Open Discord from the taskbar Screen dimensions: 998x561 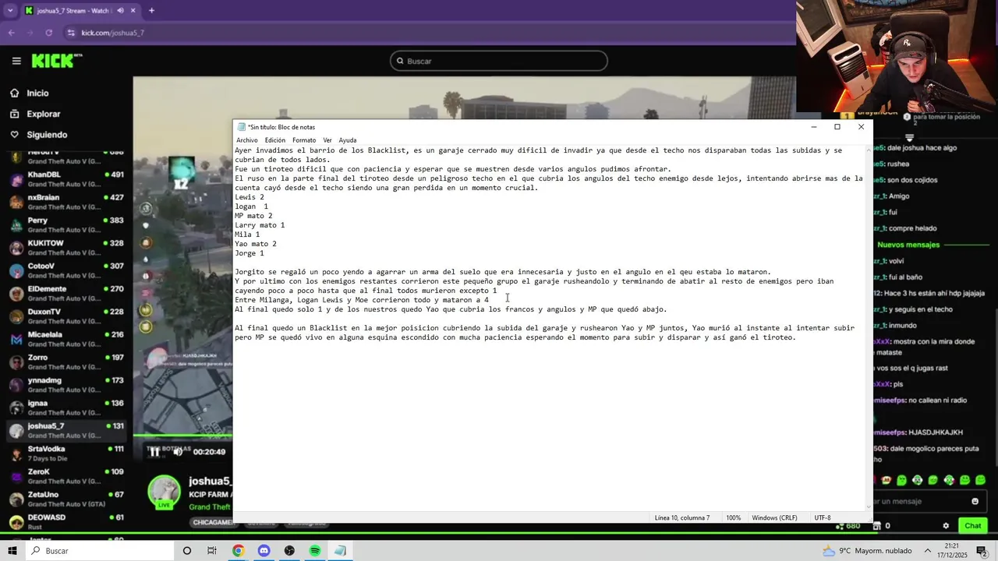264,551
